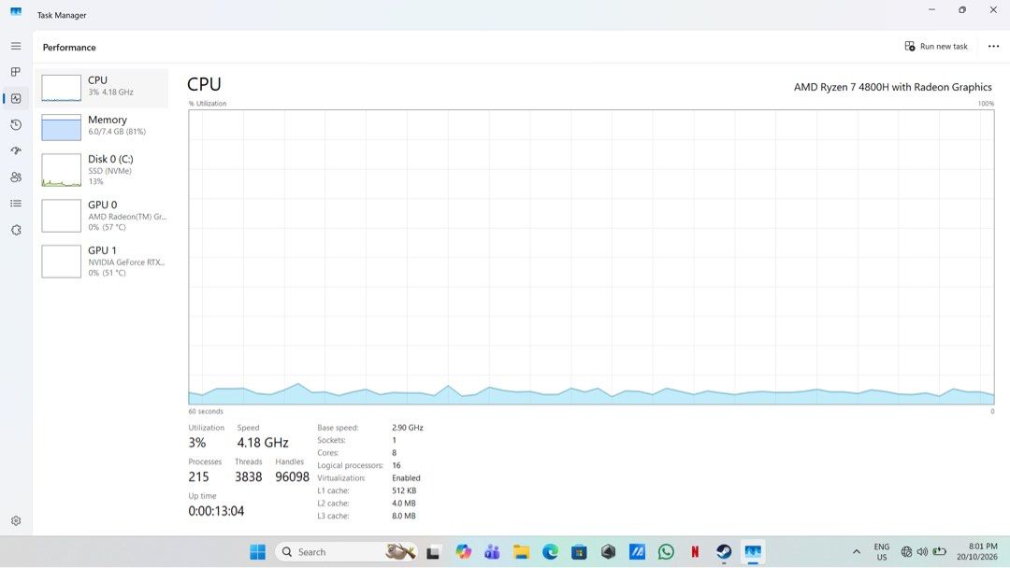The width and height of the screenshot is (1010, 568).
Task: Go to the Processes page icon
Action: (16, 72)
